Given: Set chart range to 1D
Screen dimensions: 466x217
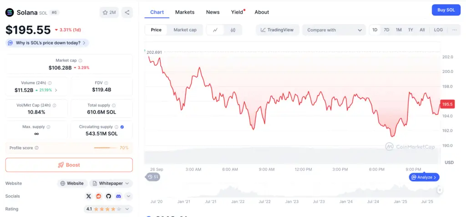Looking at the screenshot, I should click(375, 30).
